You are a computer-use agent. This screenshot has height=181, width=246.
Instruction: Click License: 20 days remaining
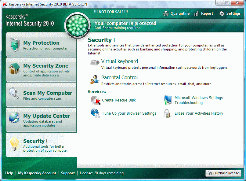tap(102, 173)
